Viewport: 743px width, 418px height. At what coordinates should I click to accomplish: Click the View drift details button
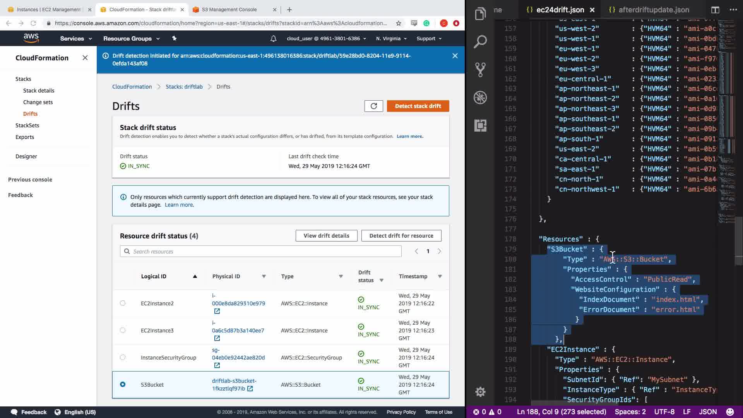pyautogui.click(x=326, y=236)
